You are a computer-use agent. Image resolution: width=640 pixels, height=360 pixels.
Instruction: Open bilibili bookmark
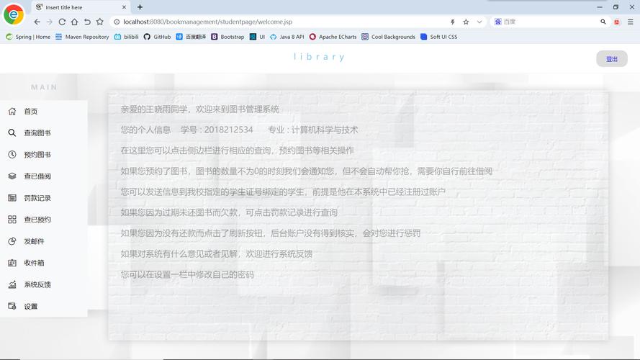coord(126,37)
